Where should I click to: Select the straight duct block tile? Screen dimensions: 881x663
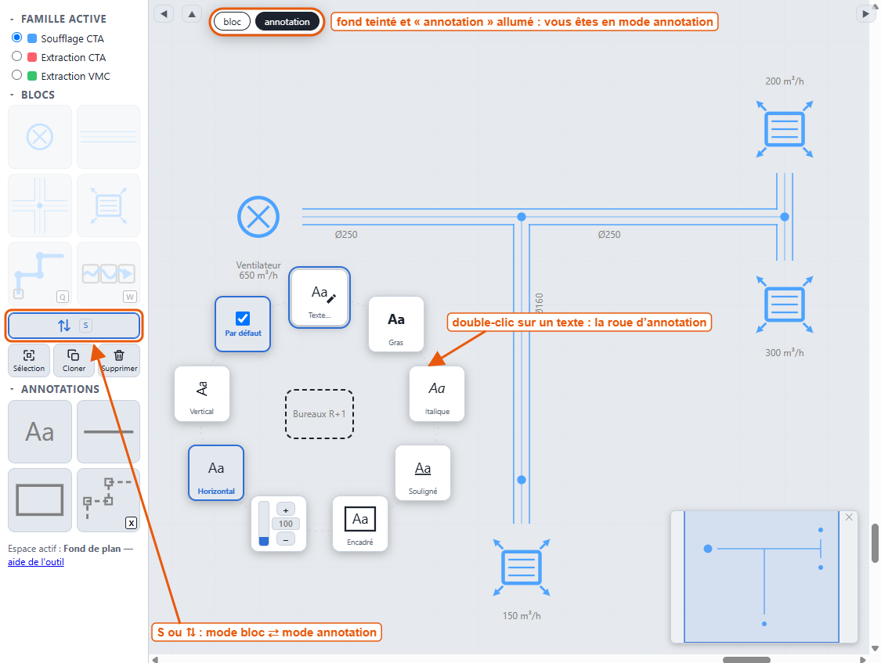tap(108, 137)
